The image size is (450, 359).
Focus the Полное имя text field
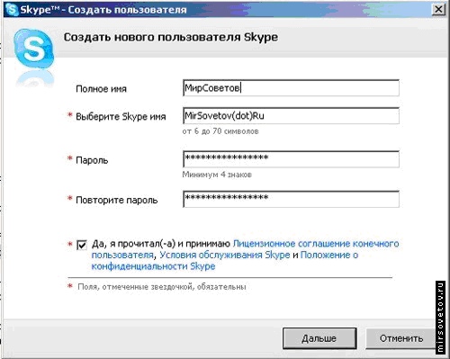(291, 88)
